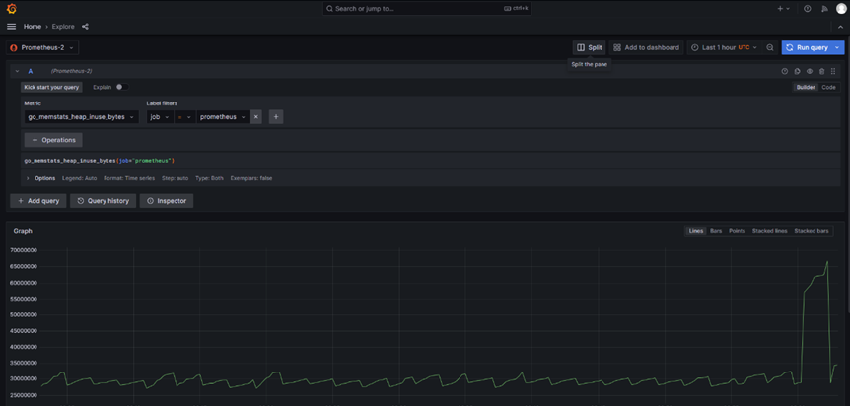The height and width of the screenshot is (406, 850).
Task: Click the share icon next to Explore
Action: point(85,26)
